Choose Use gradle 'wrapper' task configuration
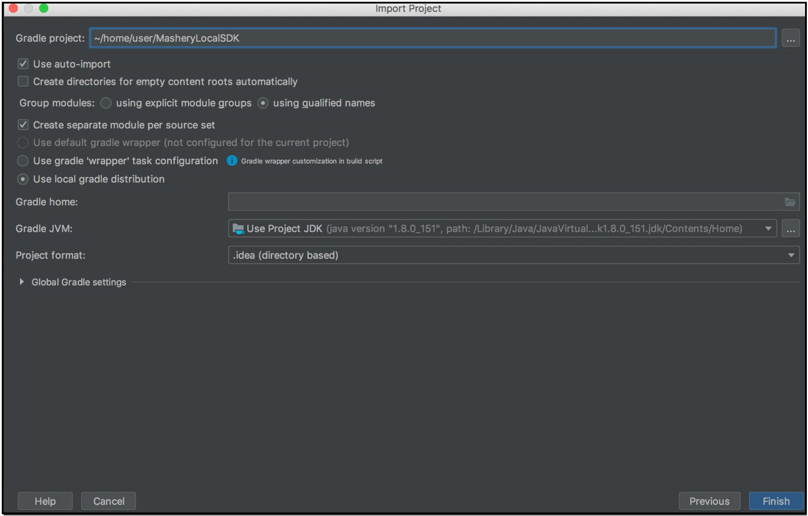This screenshot has height=516, width=808. (23, 161)
